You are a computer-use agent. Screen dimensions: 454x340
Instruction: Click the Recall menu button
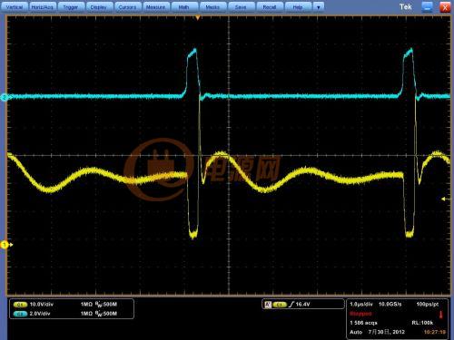(270, 6)
